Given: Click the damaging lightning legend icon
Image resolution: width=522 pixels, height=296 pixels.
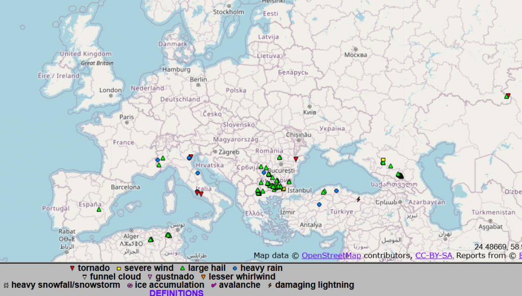Looking at the screenshot, I should click(x=269, y=285).
